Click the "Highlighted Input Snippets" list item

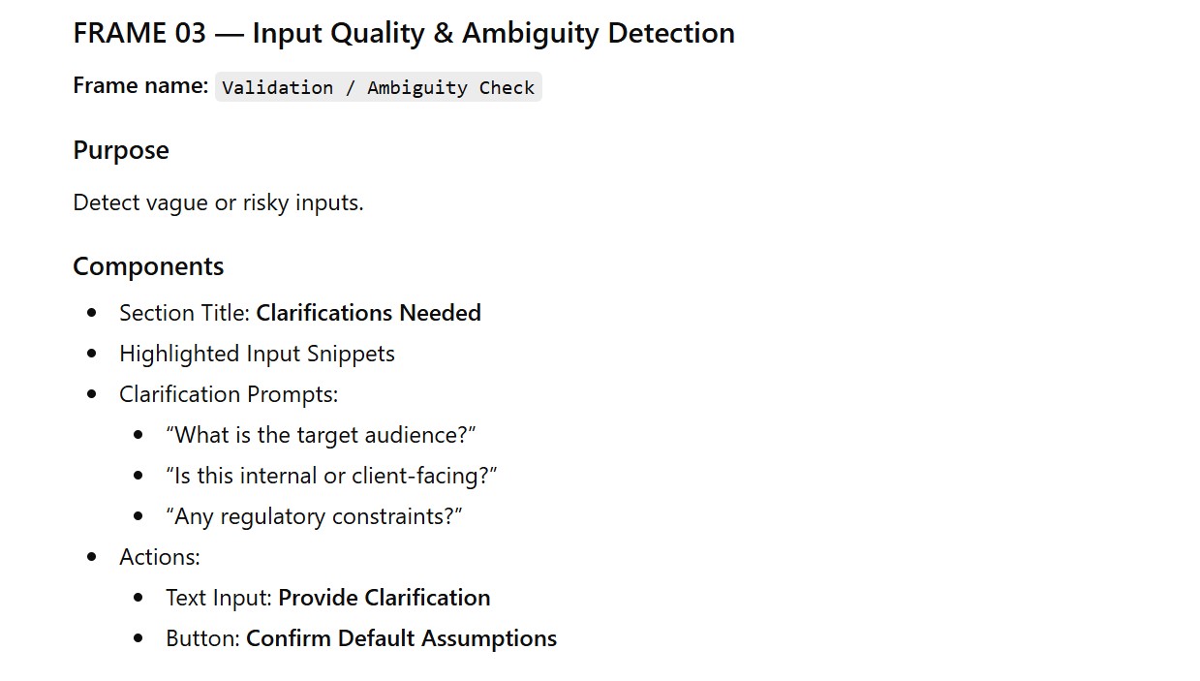click(x=257, y=354)
